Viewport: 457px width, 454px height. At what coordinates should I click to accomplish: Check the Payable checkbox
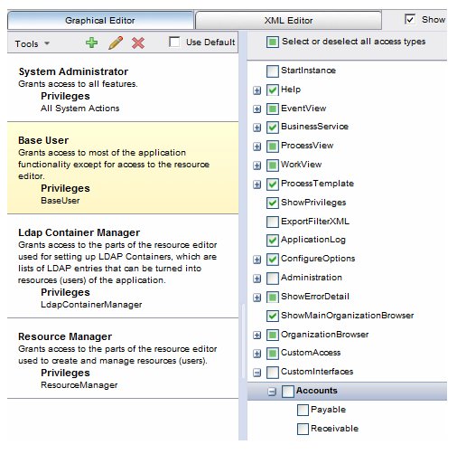(303, 411)
